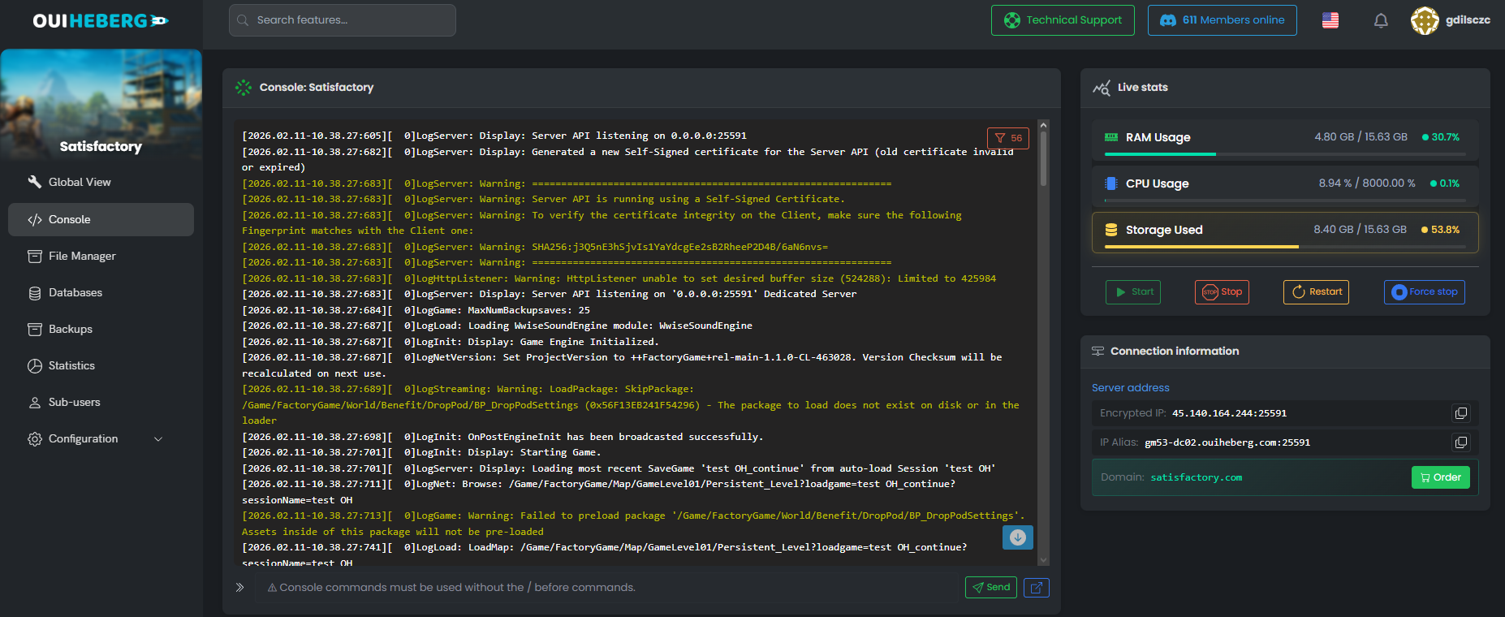Order the satisfactory.com domain

point(1440,477)
